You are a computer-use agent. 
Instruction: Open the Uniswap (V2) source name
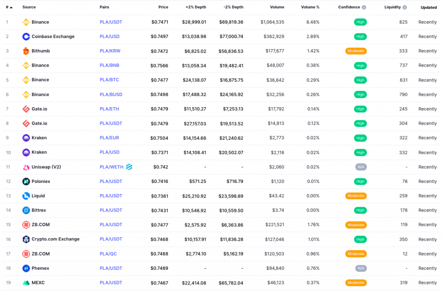pyautogui.click(x=46, y=167)
